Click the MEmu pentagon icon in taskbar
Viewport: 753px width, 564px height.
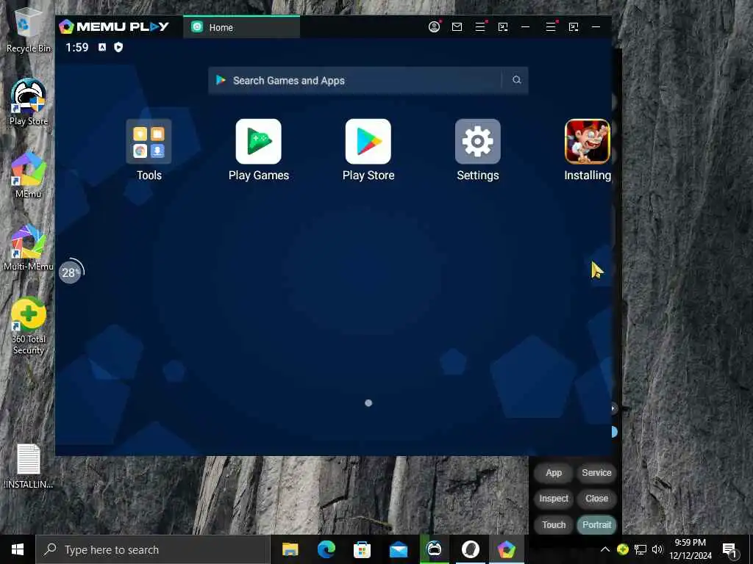click(x=506, y=549)
